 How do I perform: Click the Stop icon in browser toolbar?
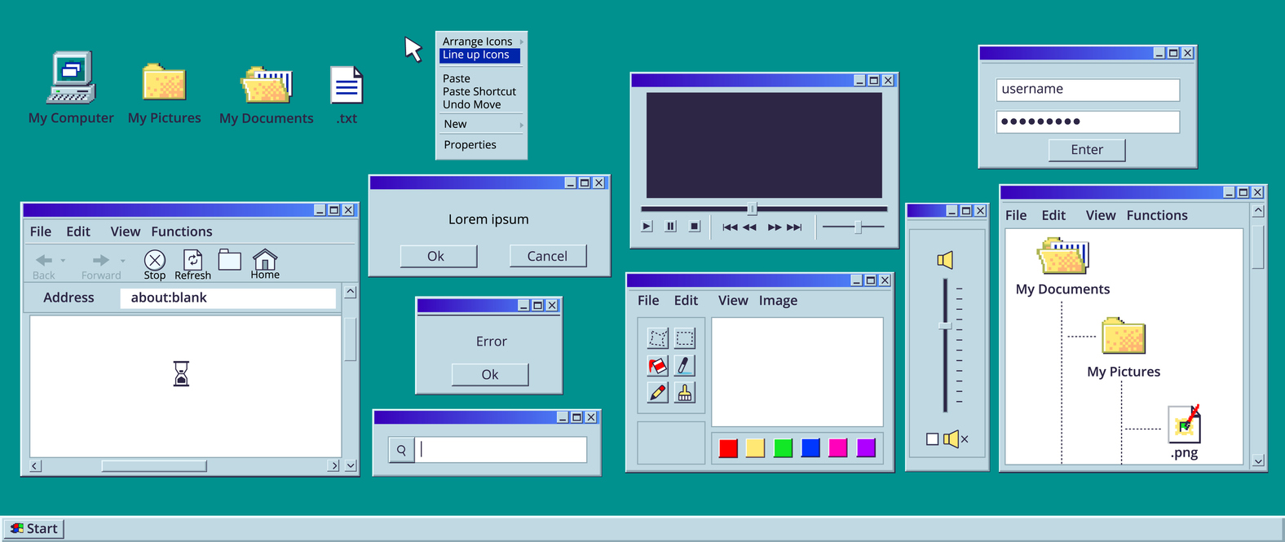coord(155,260)
